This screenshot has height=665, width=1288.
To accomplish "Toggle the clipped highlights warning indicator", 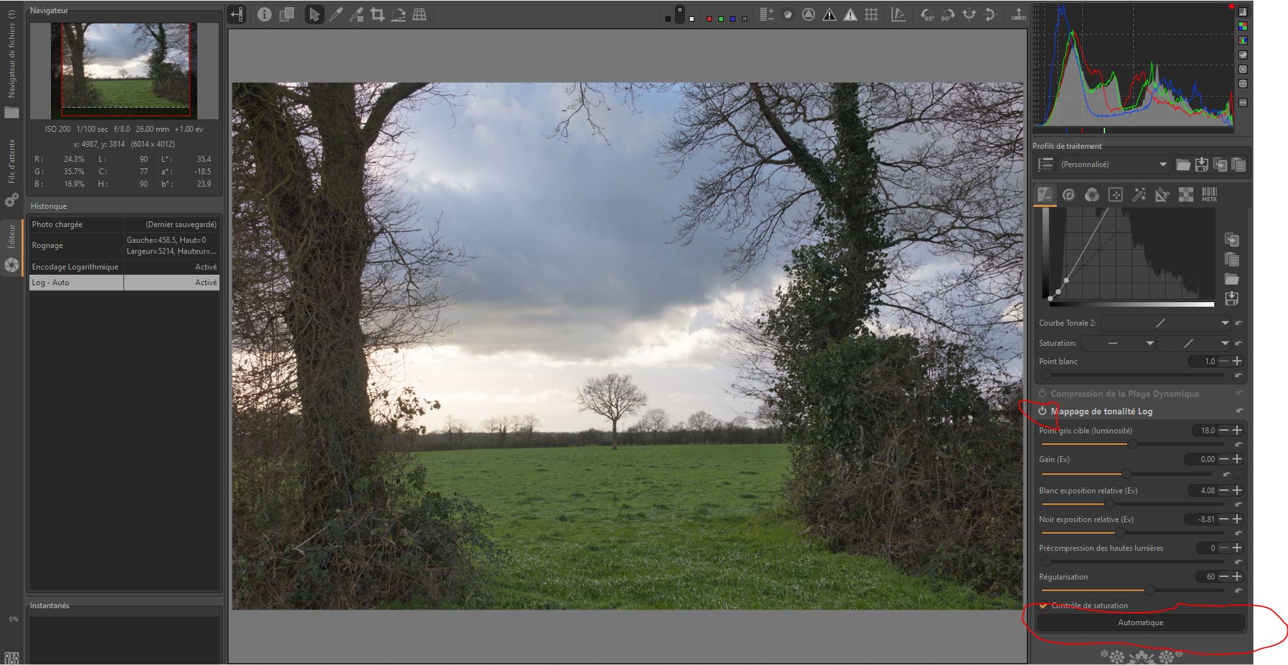I will click(x=850, y=14).
